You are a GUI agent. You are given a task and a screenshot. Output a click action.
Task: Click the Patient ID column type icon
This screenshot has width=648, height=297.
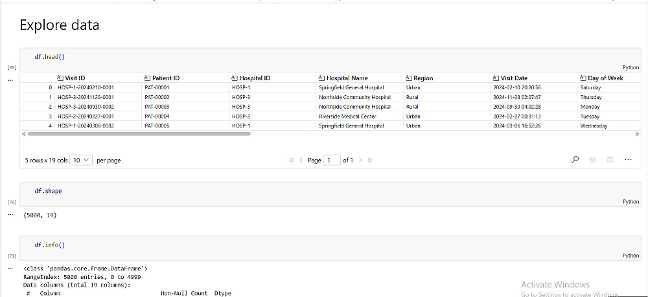tap(147, 78)
